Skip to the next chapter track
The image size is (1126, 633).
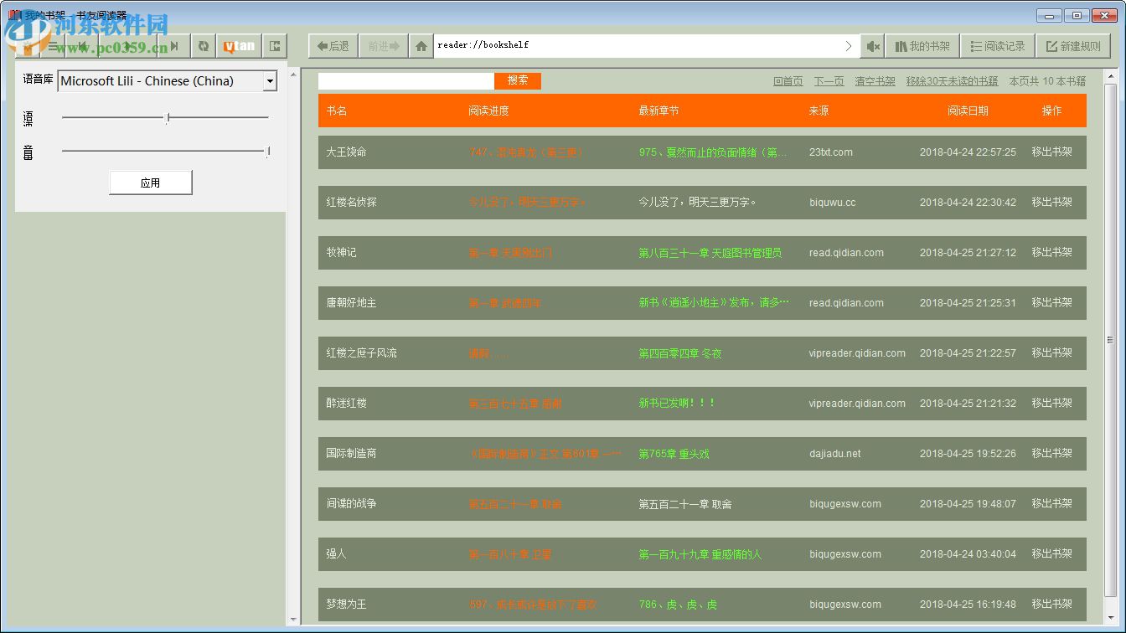point(174,46)
